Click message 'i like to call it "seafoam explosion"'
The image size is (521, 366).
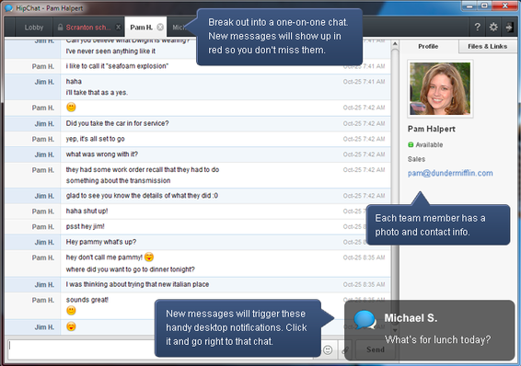click(117, 66)
